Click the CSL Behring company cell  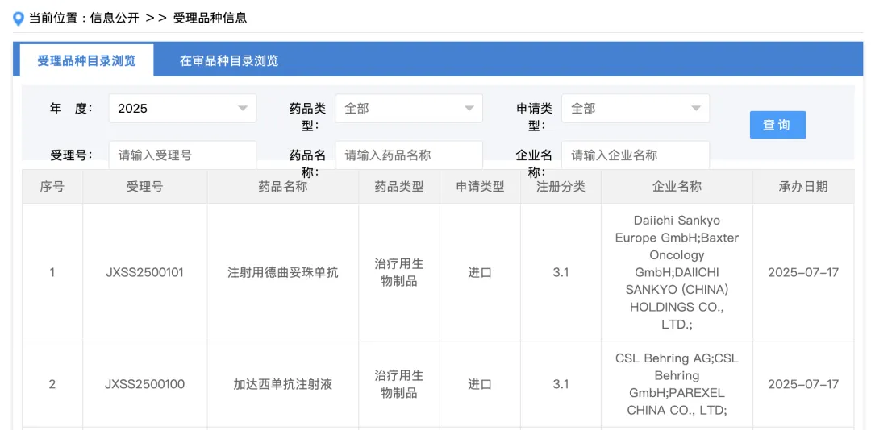(x=677, y=384)
